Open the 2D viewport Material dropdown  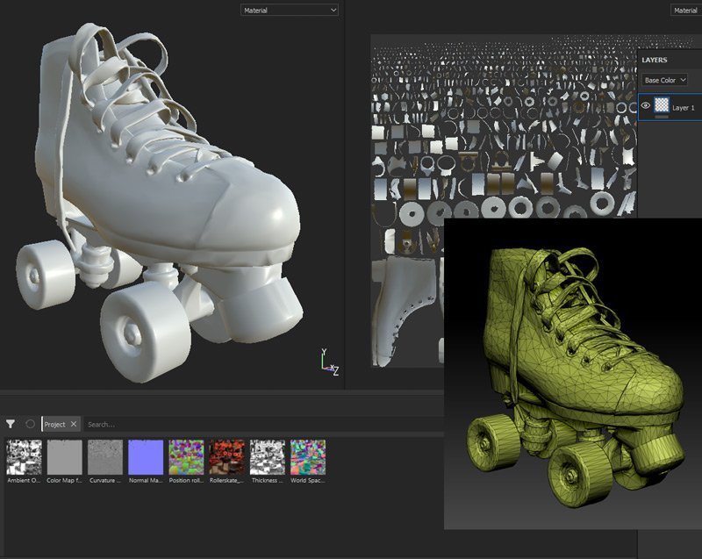tap(686, 10)
